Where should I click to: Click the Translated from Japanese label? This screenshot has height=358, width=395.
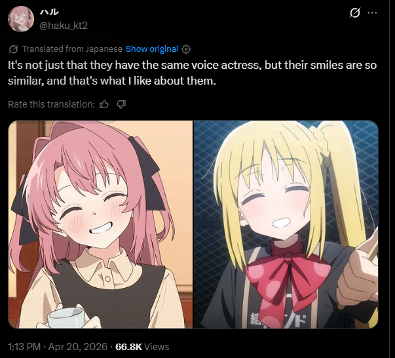click(x=72, y=49)
